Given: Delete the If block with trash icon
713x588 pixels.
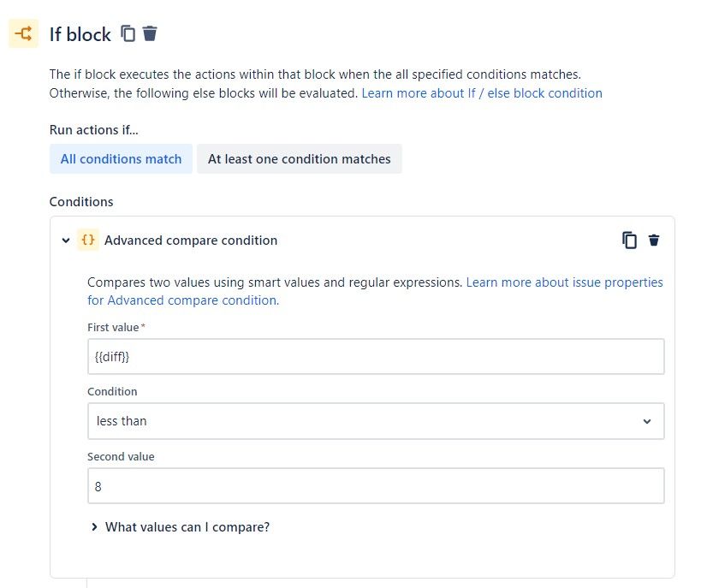Looking at the screenshot, I should point(150,33).
